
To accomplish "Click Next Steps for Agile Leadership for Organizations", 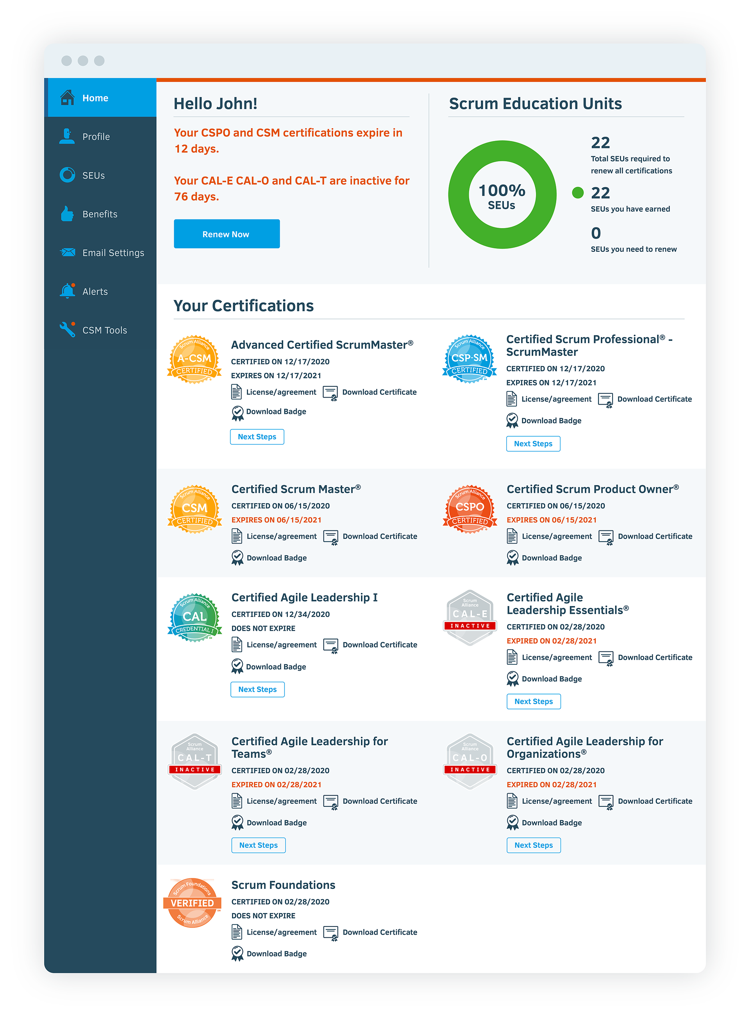I will coord(534,845).
